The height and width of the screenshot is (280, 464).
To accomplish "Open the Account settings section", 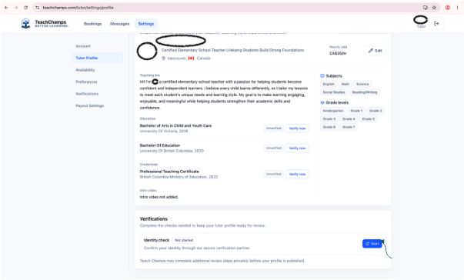I will click(83, 46).
